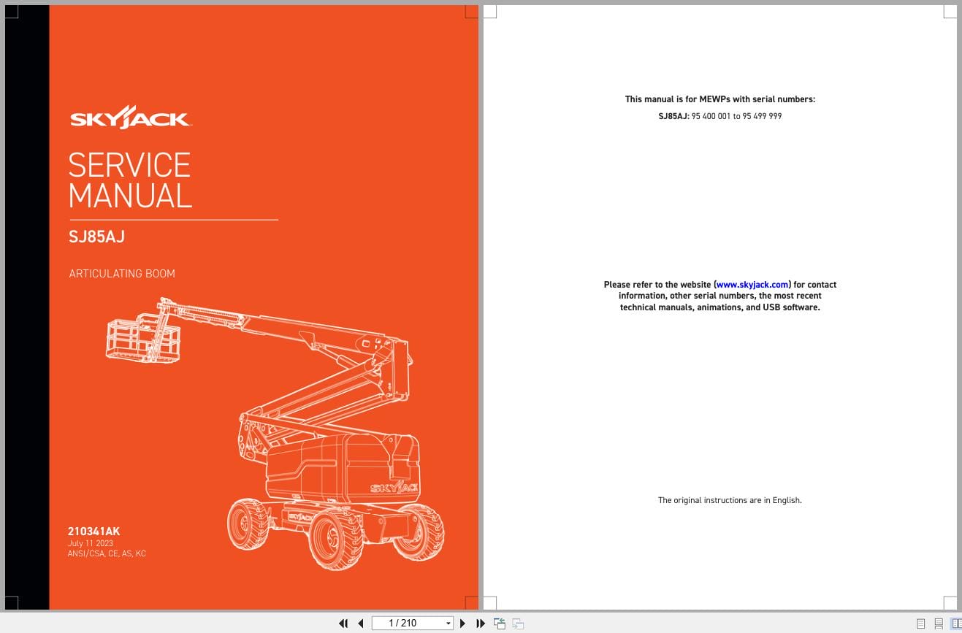The width and height of the screenshot is (962, 633).
Task: Toggle the facing pages layout mode
Action: click(956, 623)
